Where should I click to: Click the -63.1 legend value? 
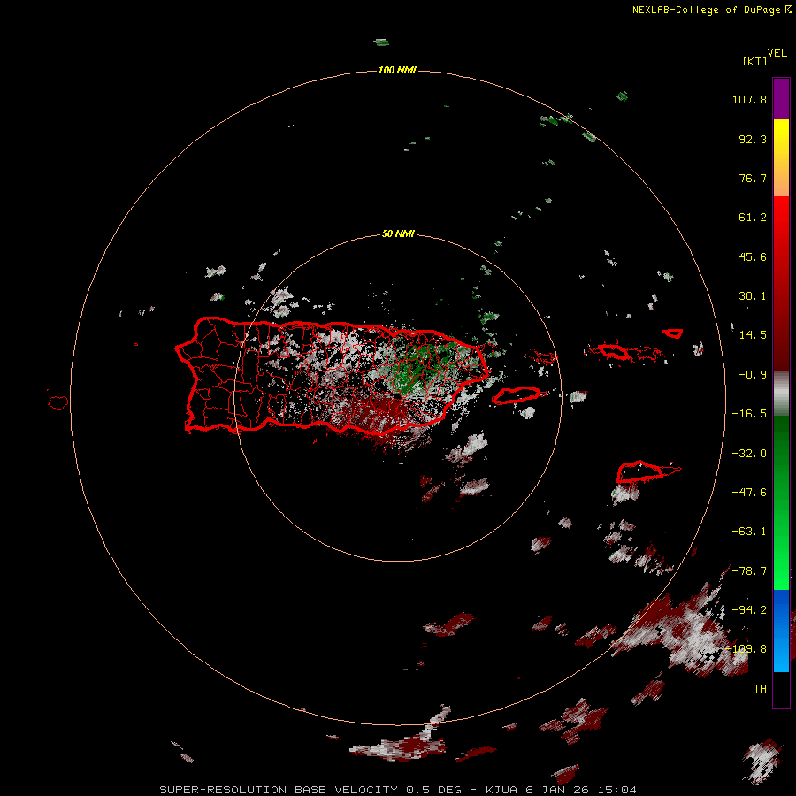coord(749,532)
